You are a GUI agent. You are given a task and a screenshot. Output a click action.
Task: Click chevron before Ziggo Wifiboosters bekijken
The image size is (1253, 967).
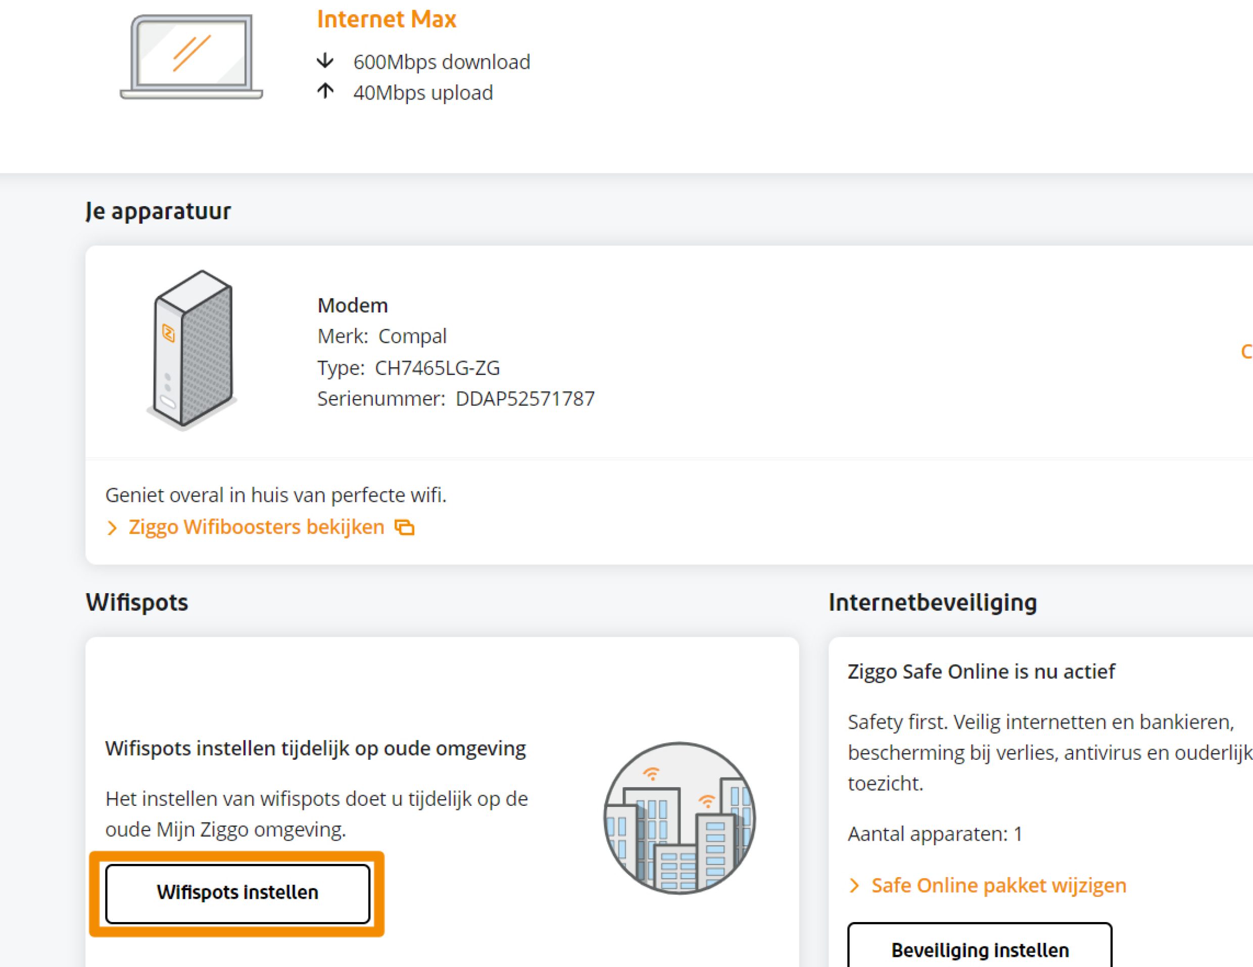point(113,527)
